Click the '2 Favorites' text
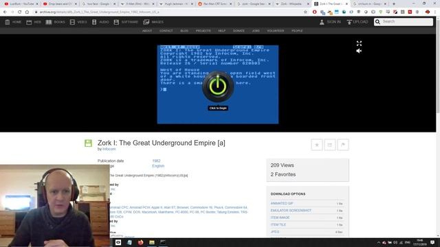Viewport: 440px width, 247px height. click(x=283, y=174)
